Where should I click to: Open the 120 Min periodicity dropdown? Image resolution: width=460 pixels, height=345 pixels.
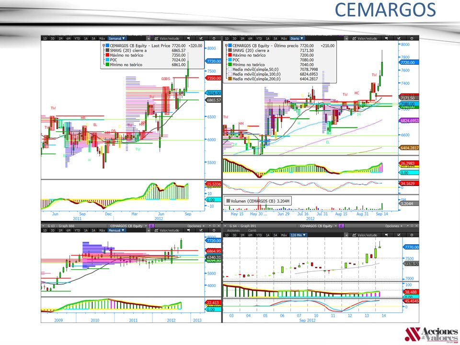tap(299, 235)
